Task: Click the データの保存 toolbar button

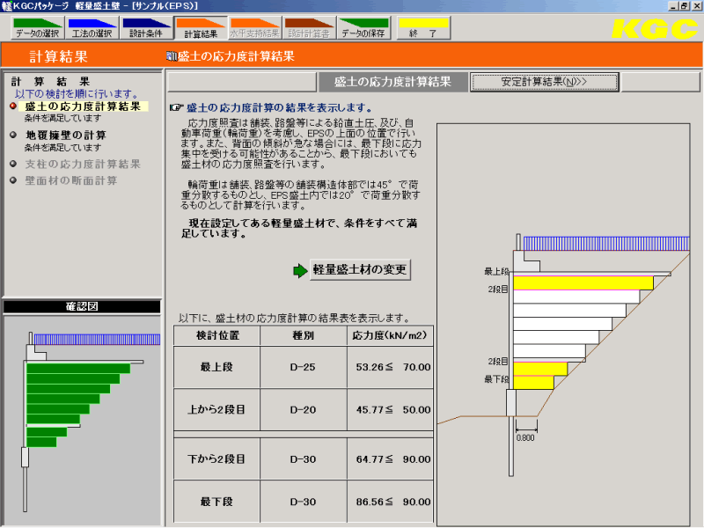Action: 363,28
